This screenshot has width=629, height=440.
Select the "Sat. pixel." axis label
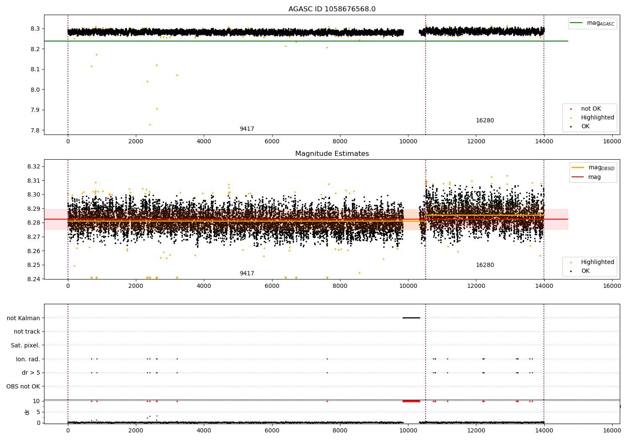pos(26,346)
